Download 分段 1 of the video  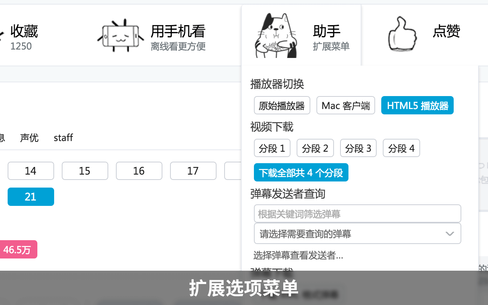(x=272, y=148)
